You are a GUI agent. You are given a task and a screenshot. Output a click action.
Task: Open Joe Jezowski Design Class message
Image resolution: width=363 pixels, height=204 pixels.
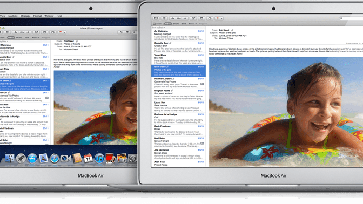point(178,154)
